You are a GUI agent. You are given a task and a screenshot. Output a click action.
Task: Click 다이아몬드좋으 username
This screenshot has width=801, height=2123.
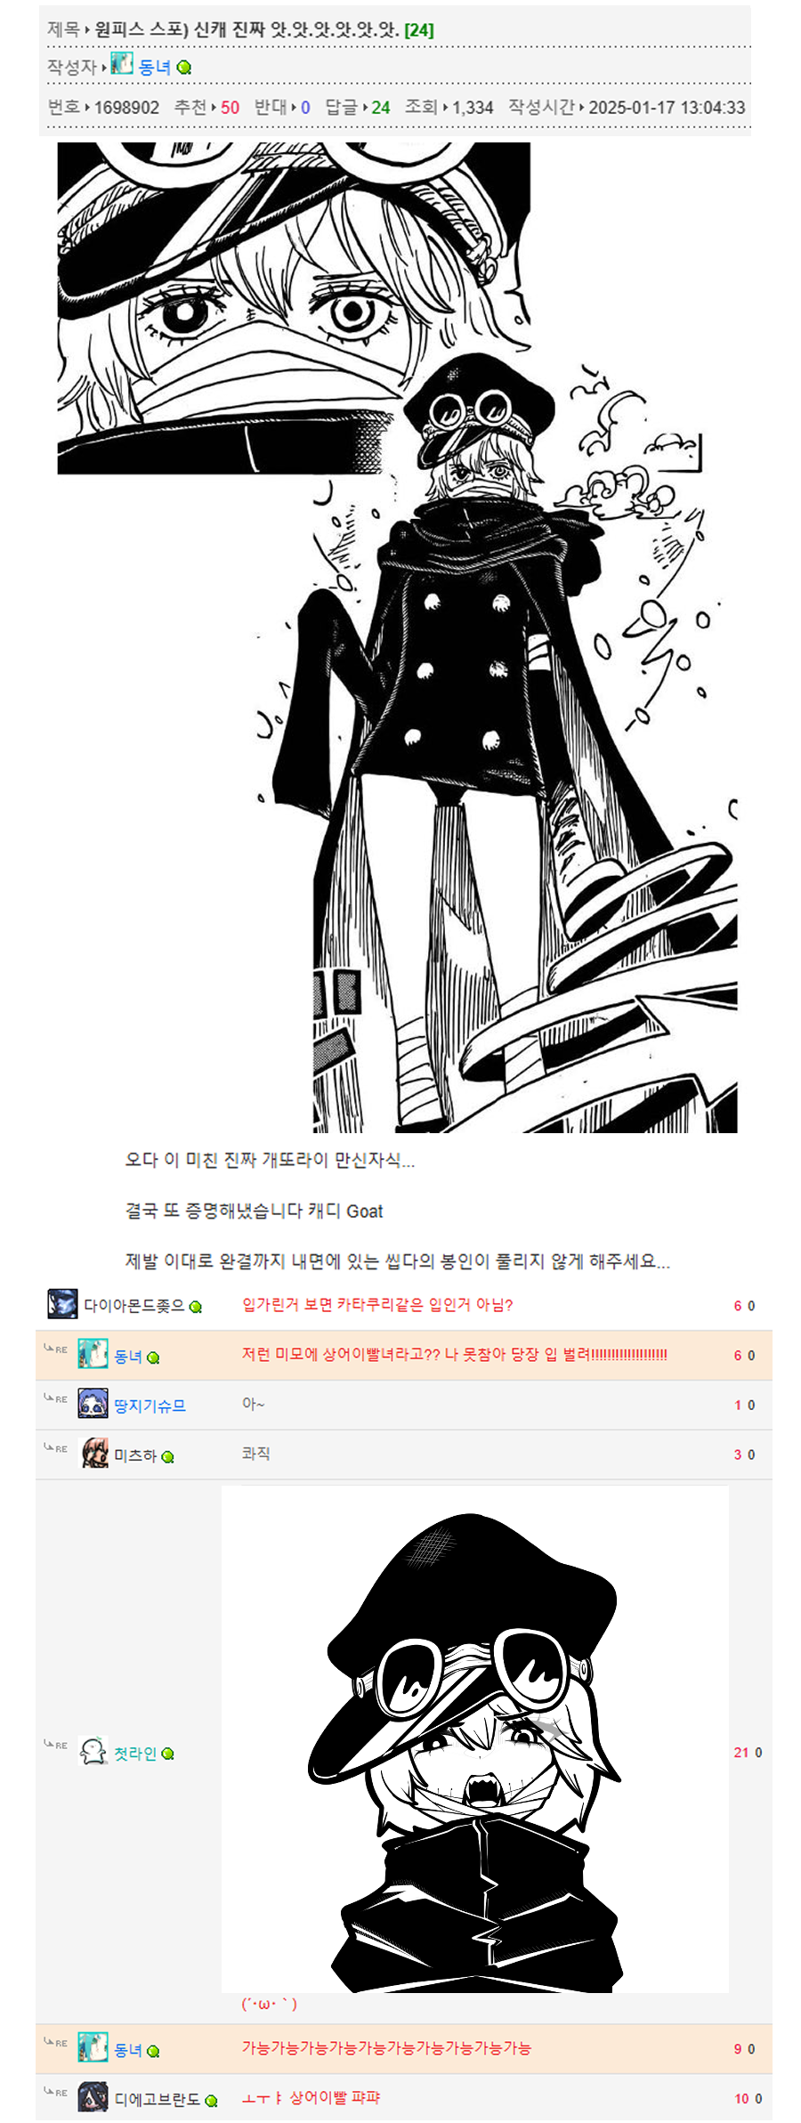pyautogui.click(x=134, y=1306)
